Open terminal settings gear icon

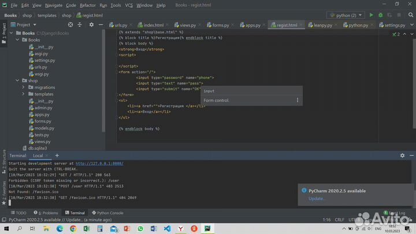pos(402,155)
